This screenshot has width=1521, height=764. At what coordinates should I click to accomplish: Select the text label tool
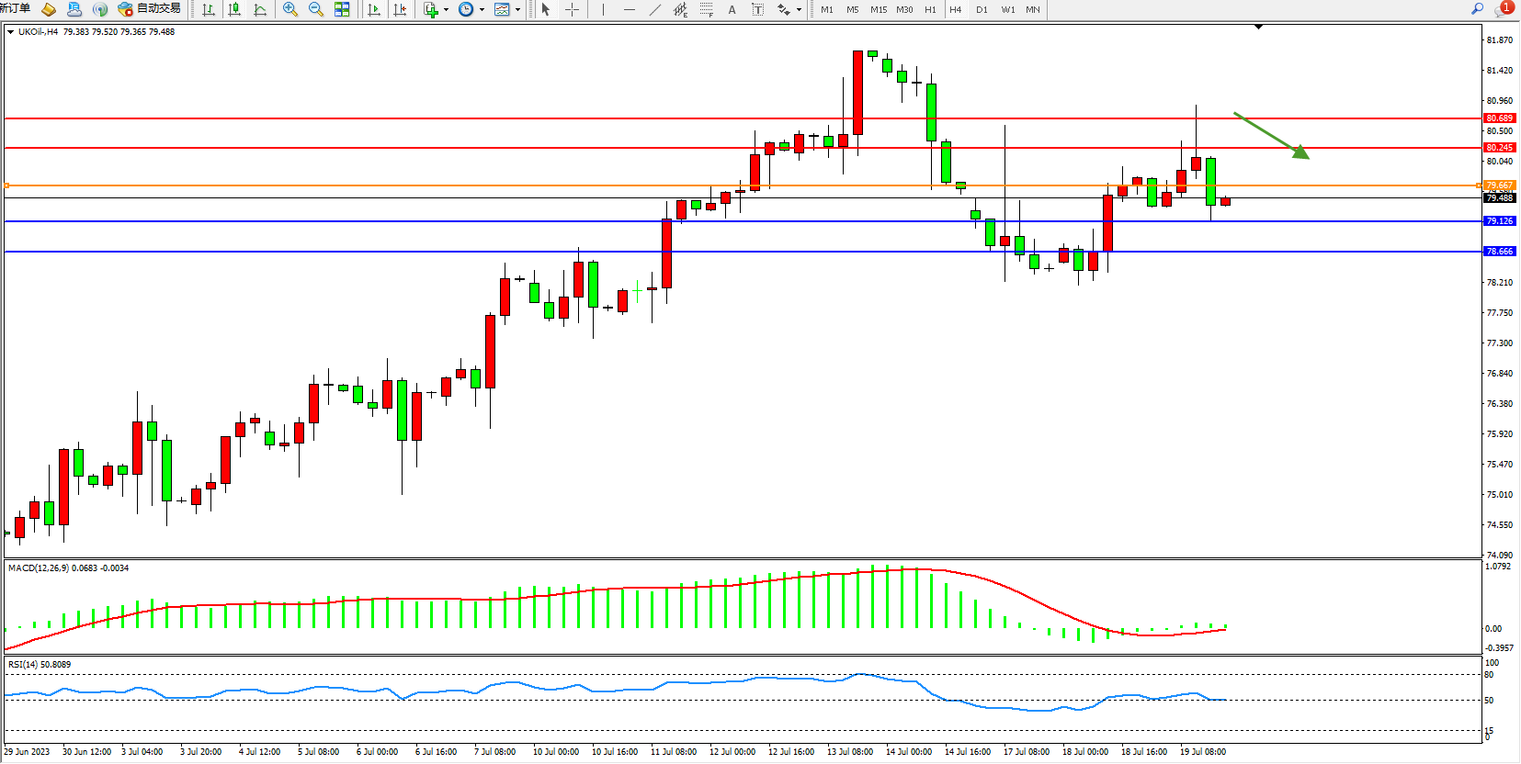click(757, 9)
